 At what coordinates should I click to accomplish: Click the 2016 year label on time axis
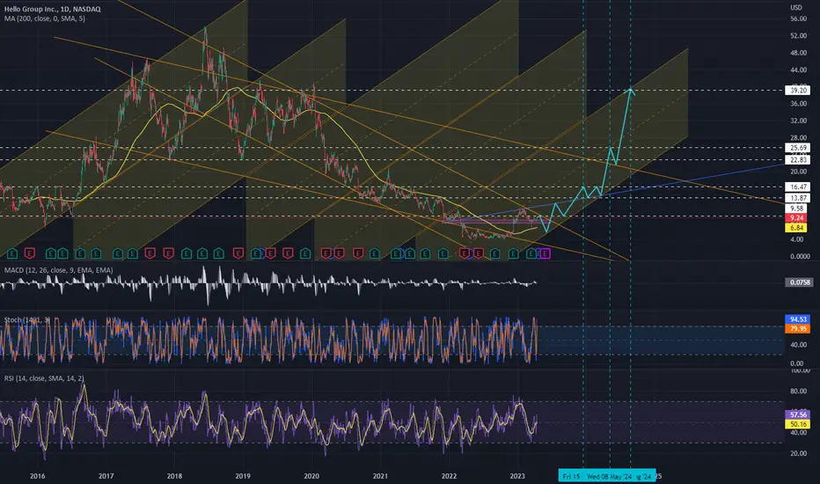tap(37, 476)
